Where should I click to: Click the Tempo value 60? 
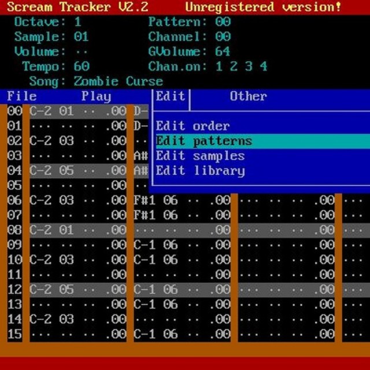click(82, 66)
